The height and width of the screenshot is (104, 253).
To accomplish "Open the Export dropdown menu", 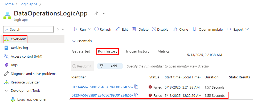I will click(247, 29).
